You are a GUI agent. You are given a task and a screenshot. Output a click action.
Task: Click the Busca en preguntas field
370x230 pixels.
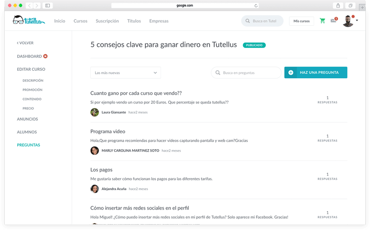point(246,72)
